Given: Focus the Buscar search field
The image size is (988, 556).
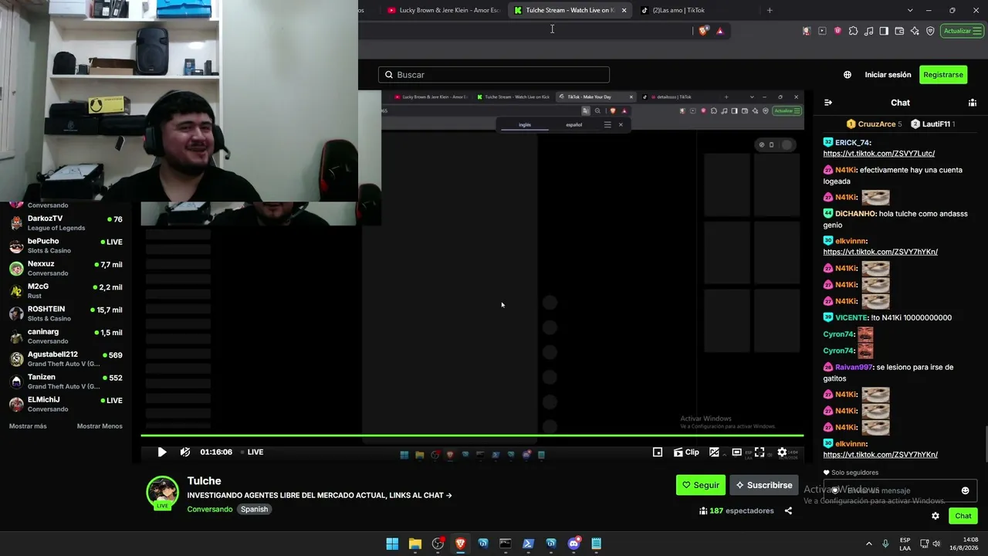Looking at the screenshot, I should click(x=494, y=75).
